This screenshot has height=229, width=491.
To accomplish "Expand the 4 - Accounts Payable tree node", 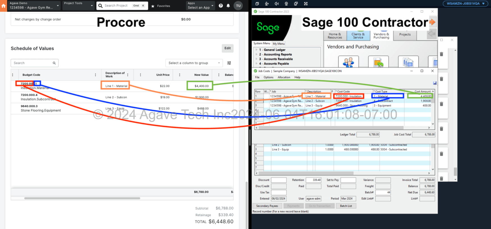I will tap(256, 64).
